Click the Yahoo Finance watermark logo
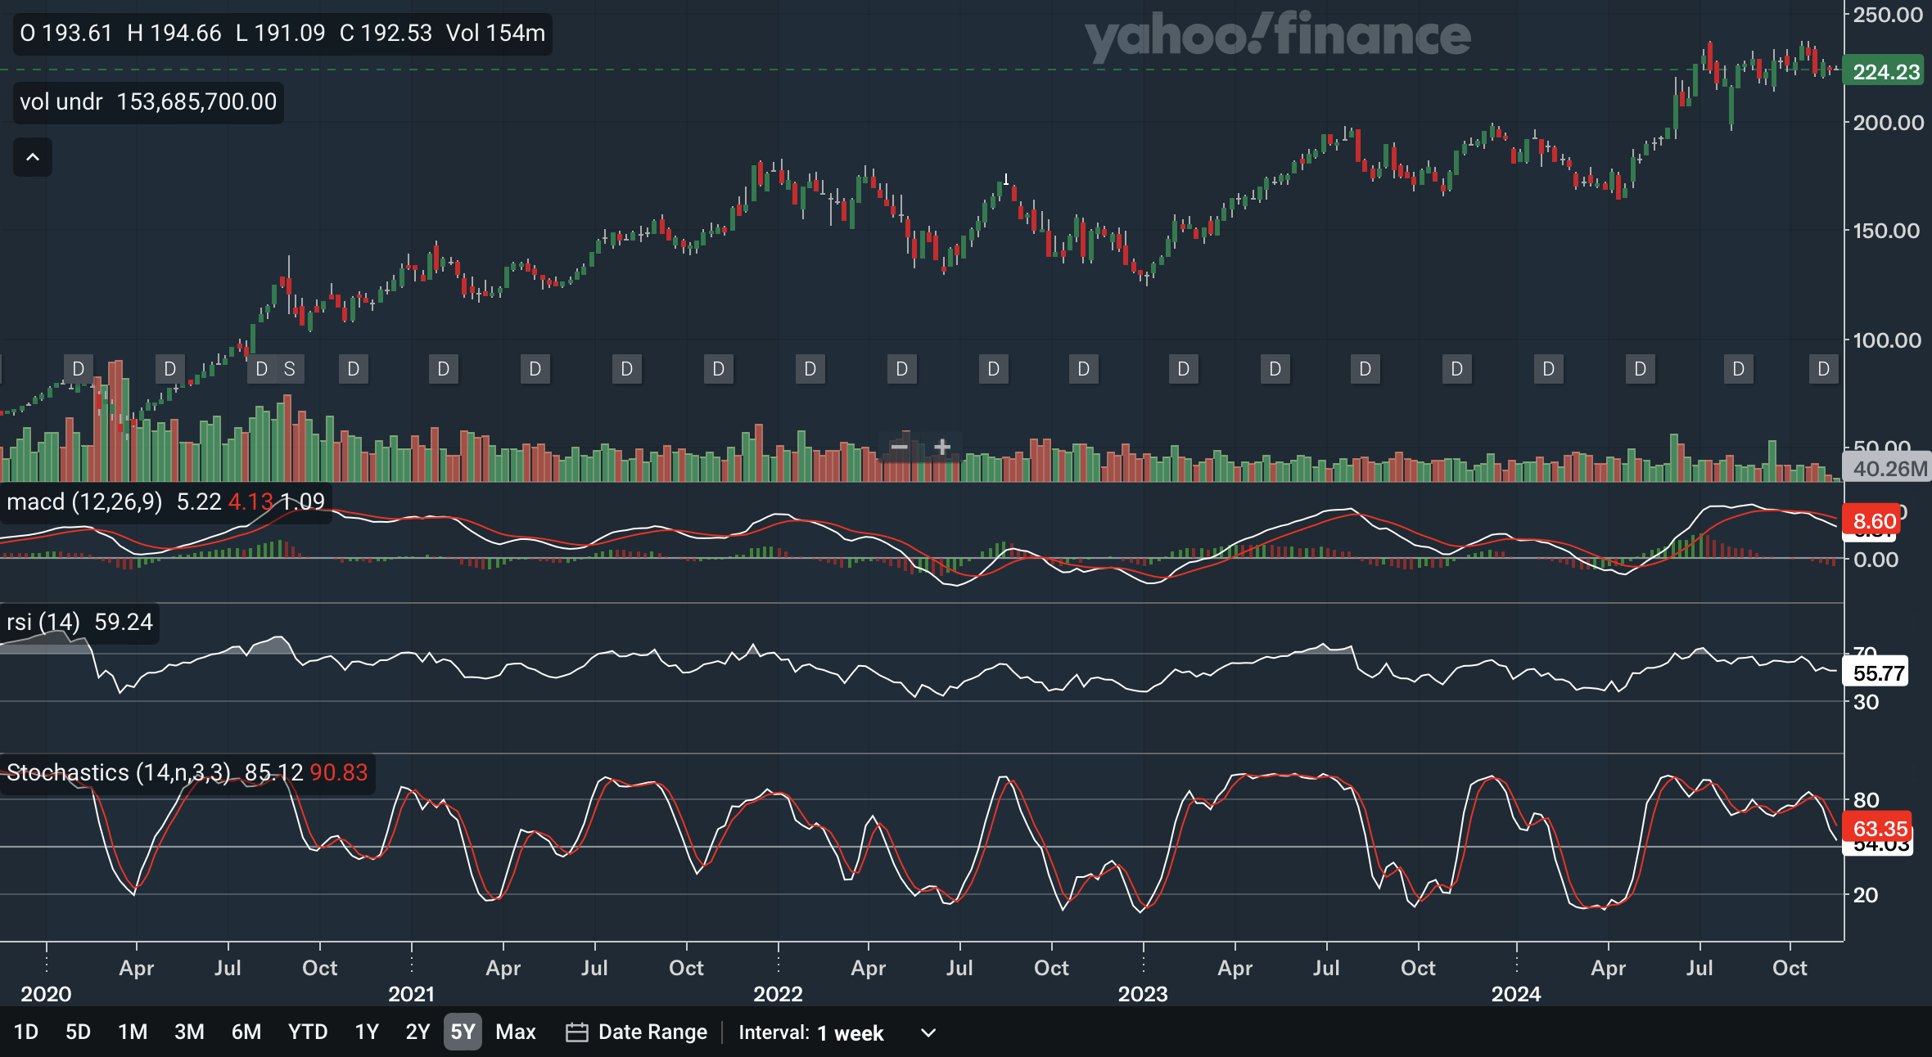Image resolution: width=1932 pixels, height=1057 pixels. [x=1277, y=36]
